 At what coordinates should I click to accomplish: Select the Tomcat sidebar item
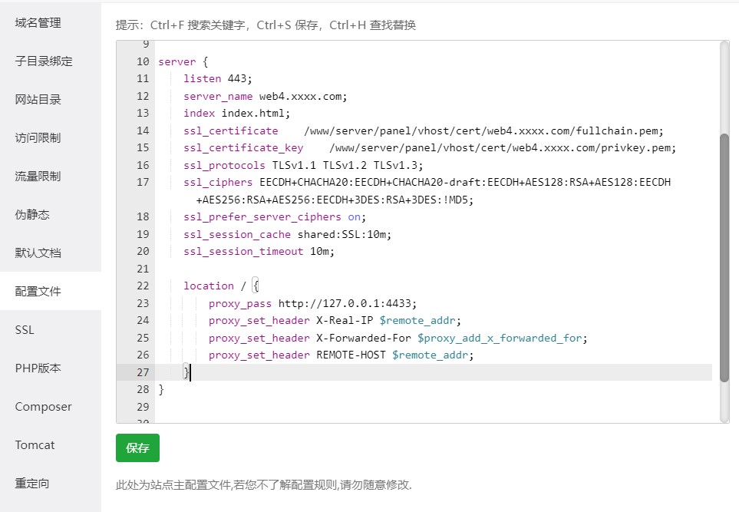(x=35, y=445)
